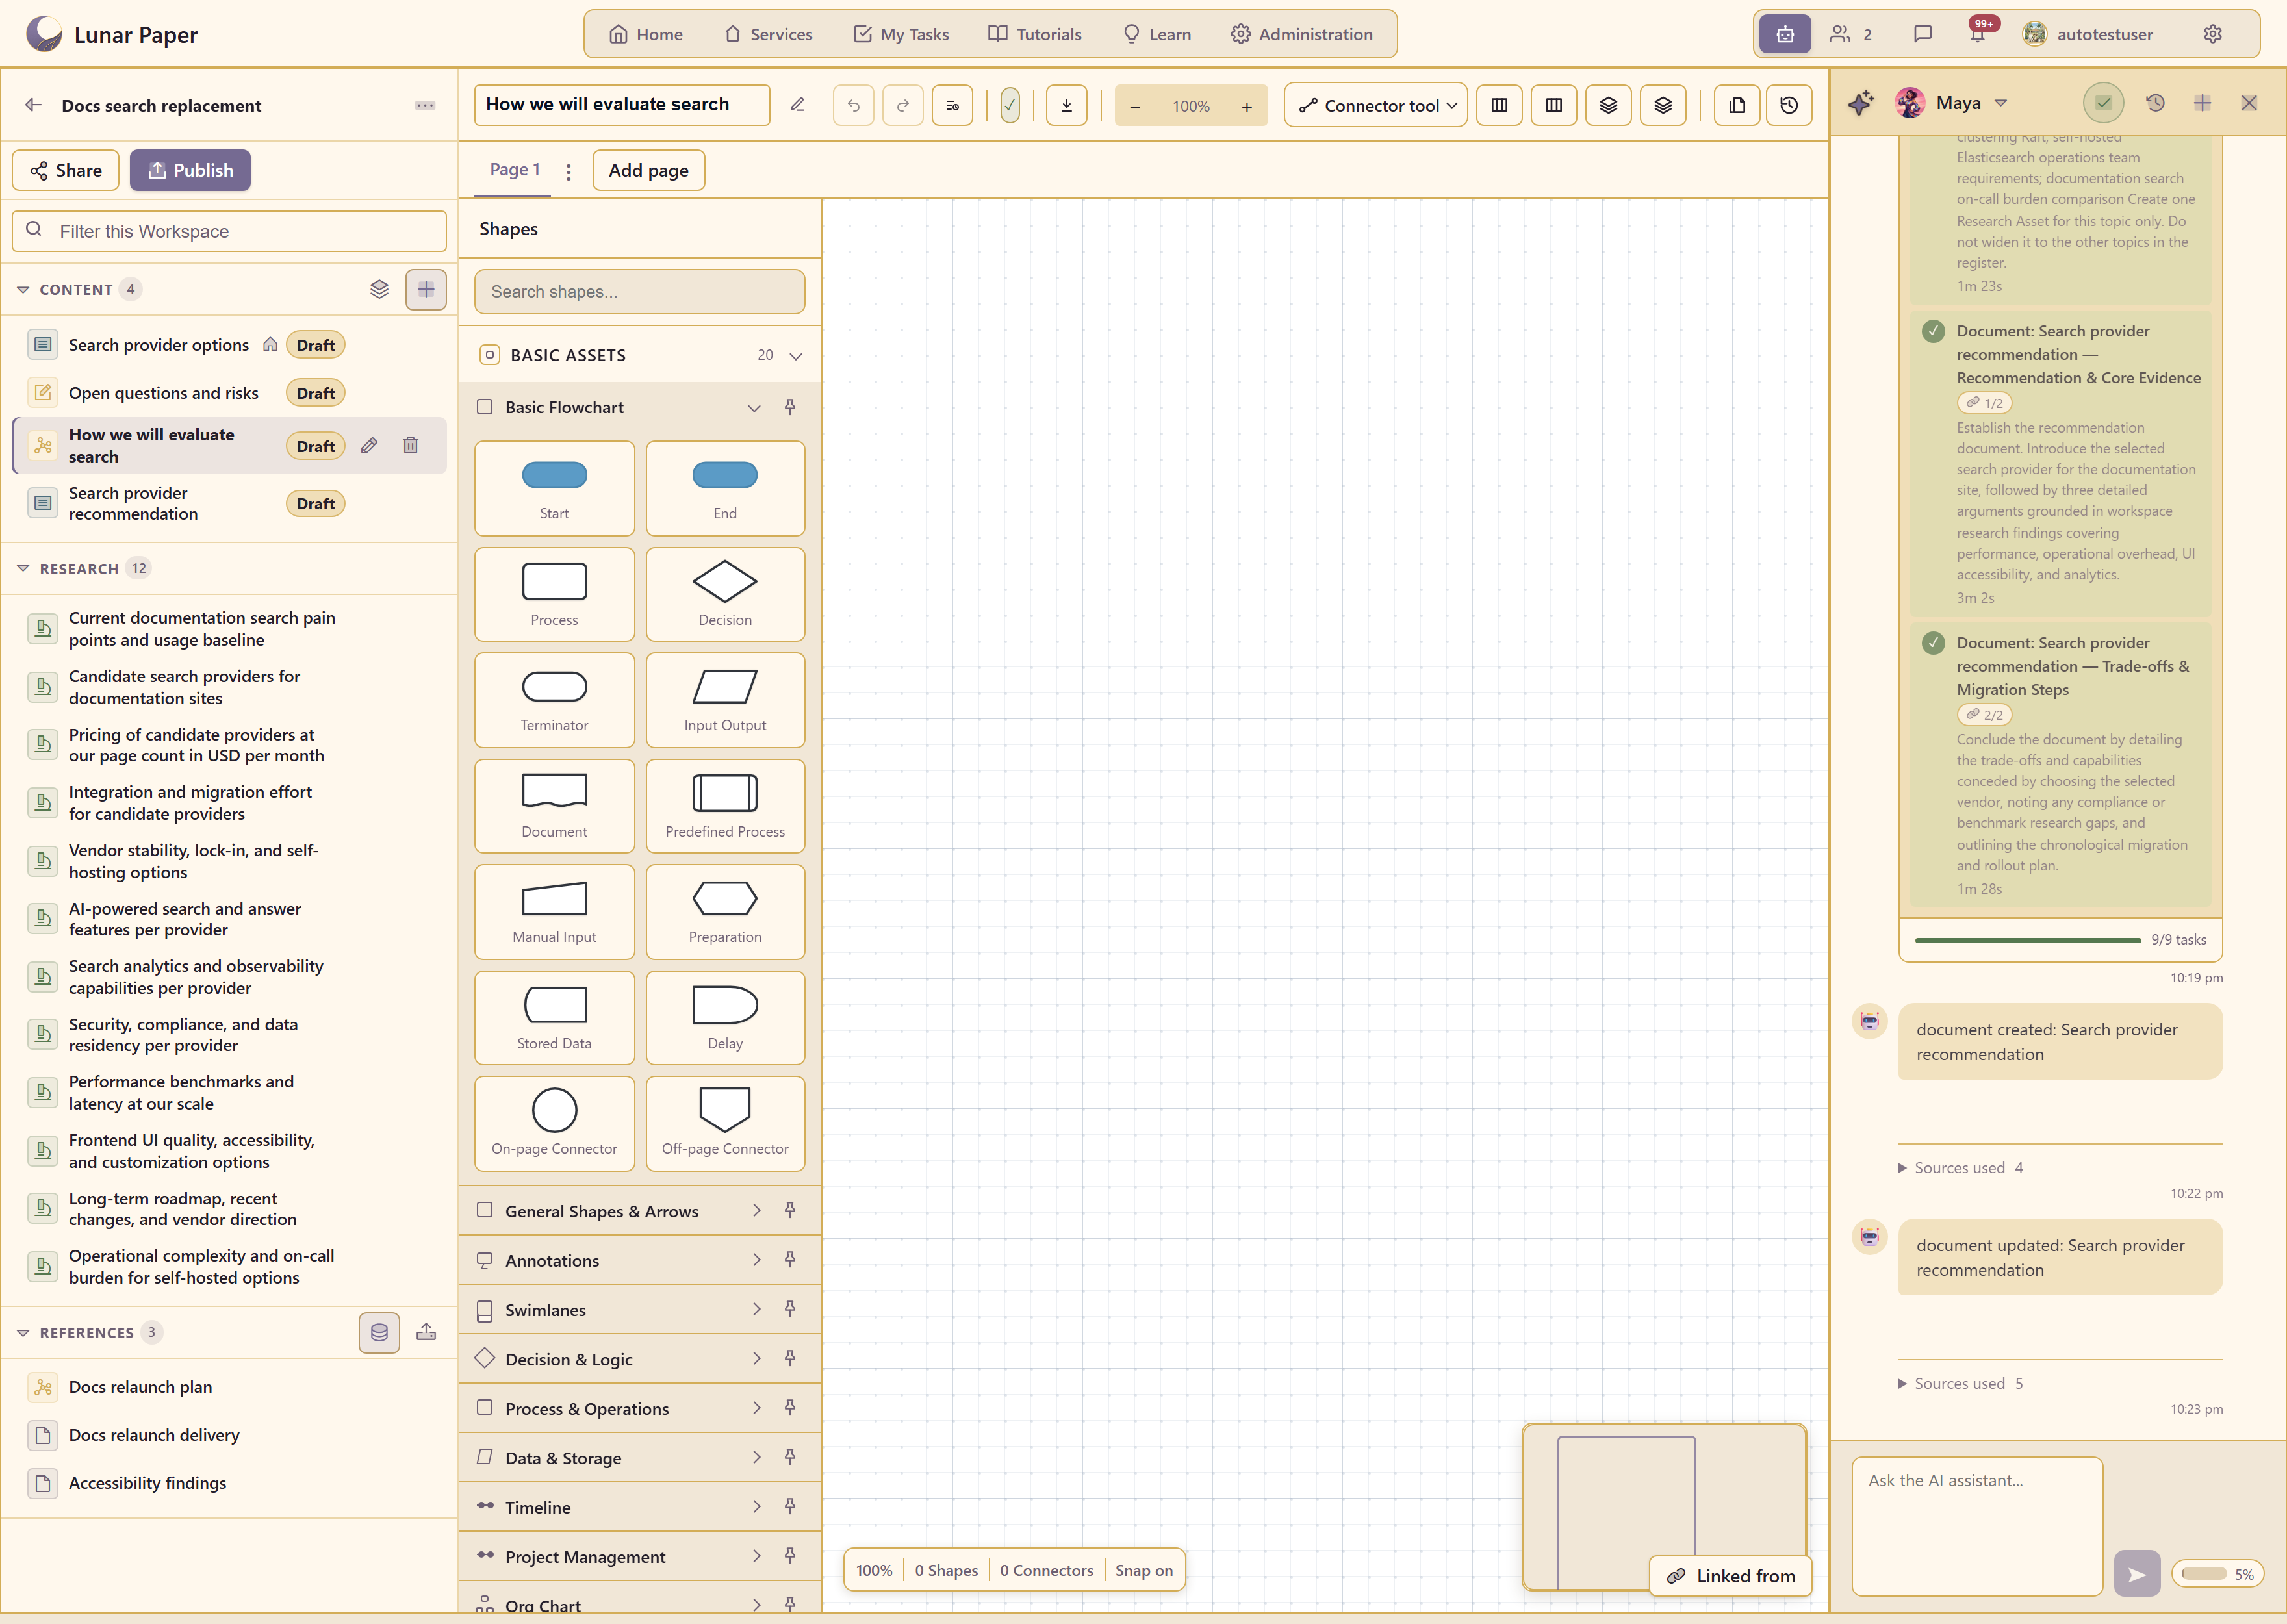
Task: Open the Home menu item
Action: coord(646,34)
